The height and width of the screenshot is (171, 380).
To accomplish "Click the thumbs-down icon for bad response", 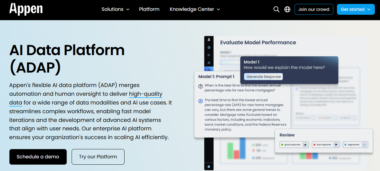I will (336, 145).
